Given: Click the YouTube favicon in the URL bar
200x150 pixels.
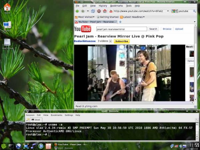Looking at the screenshot, I should click(x=111, y=11).
